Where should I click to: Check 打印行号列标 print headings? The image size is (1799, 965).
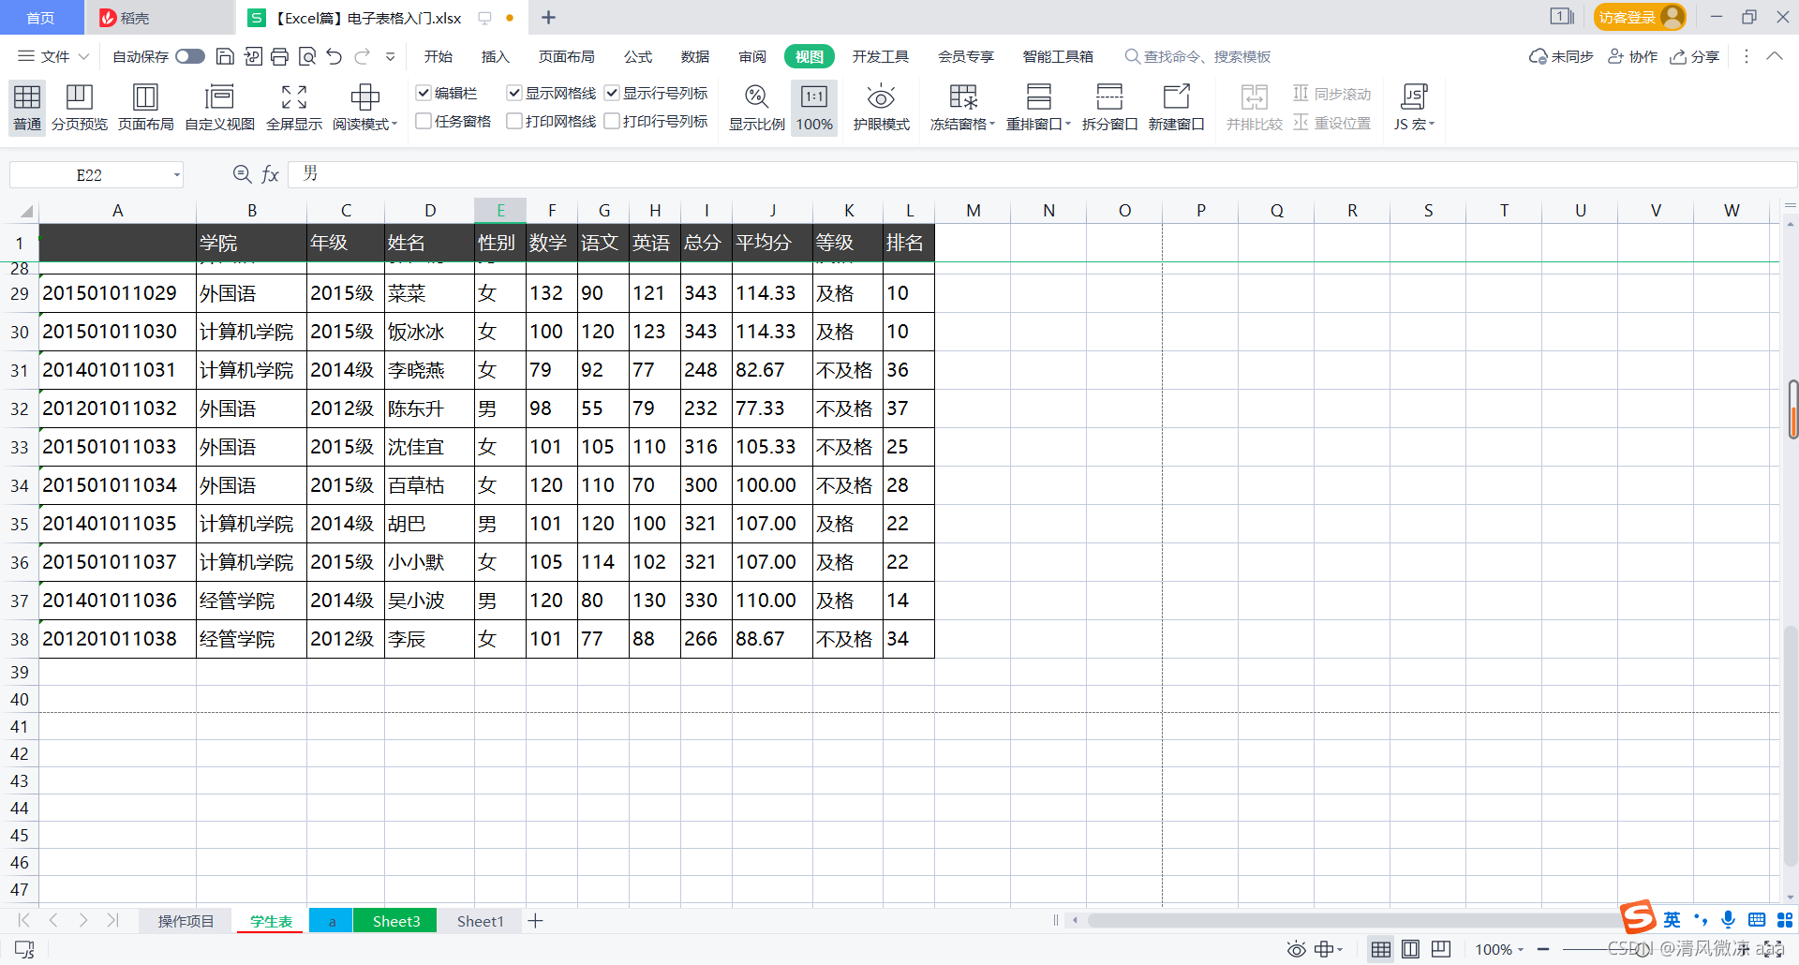pyautogui.click(x=612, y=121)
